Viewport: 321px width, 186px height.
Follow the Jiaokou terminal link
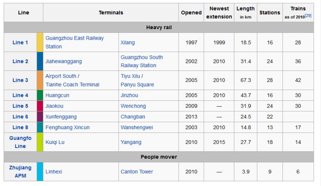[x=54, y=106]
